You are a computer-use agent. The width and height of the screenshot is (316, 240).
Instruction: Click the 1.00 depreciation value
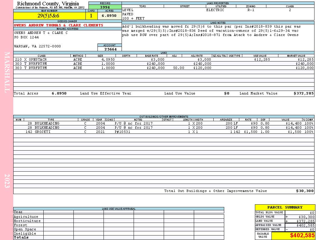265,132
